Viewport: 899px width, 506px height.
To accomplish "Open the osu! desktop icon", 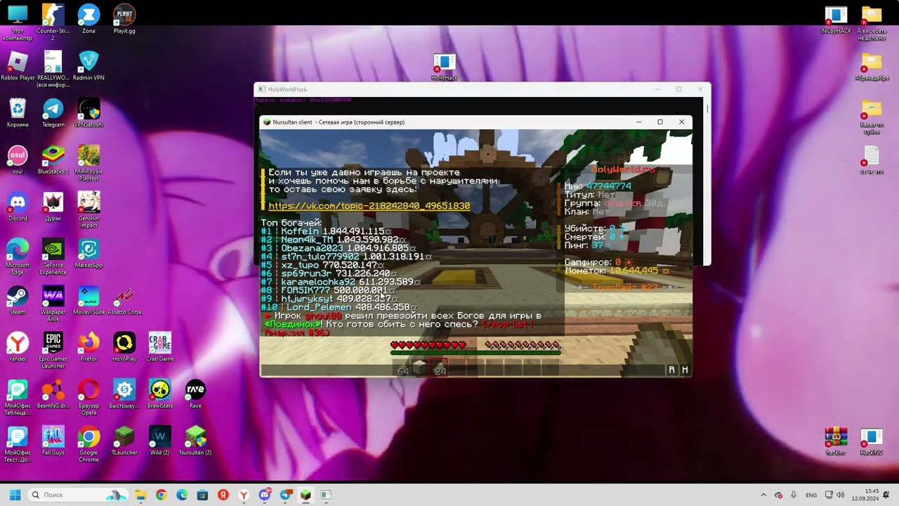I will 18,160.
